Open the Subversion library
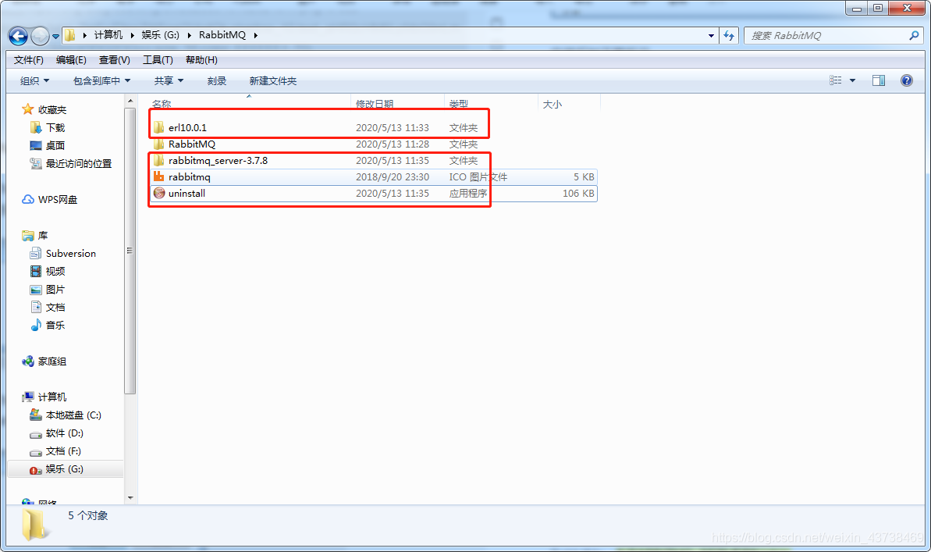Screen dimensions: 931x552 tap(71, 253)
